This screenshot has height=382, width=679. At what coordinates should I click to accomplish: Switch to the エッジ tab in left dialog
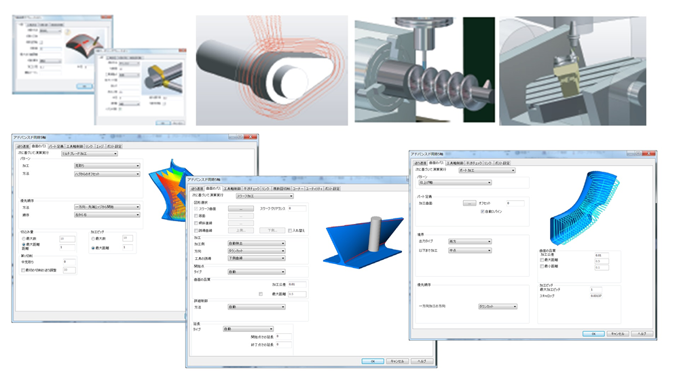tap(100, 146)
